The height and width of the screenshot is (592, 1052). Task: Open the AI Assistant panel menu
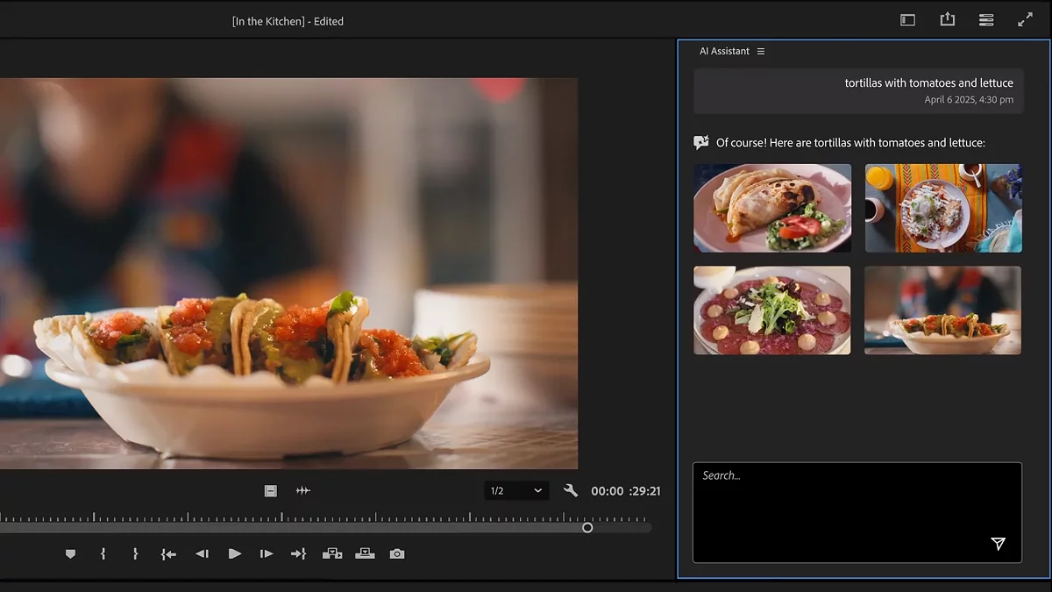(761, 52)
